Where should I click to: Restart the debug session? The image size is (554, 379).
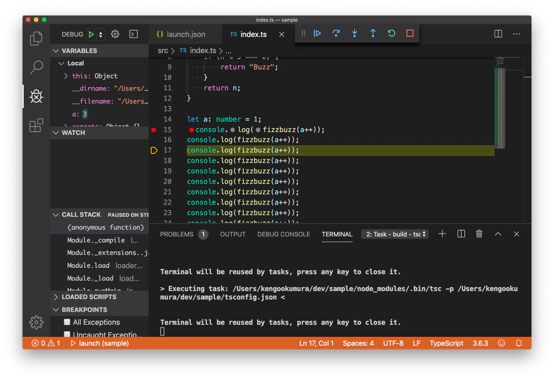coord(391,33)
